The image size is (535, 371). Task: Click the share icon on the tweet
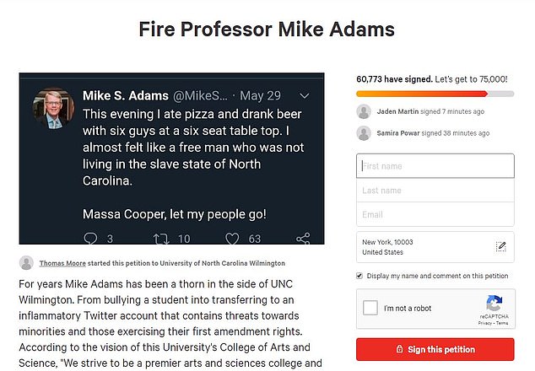pyautogui.click(x=303, y=239)
